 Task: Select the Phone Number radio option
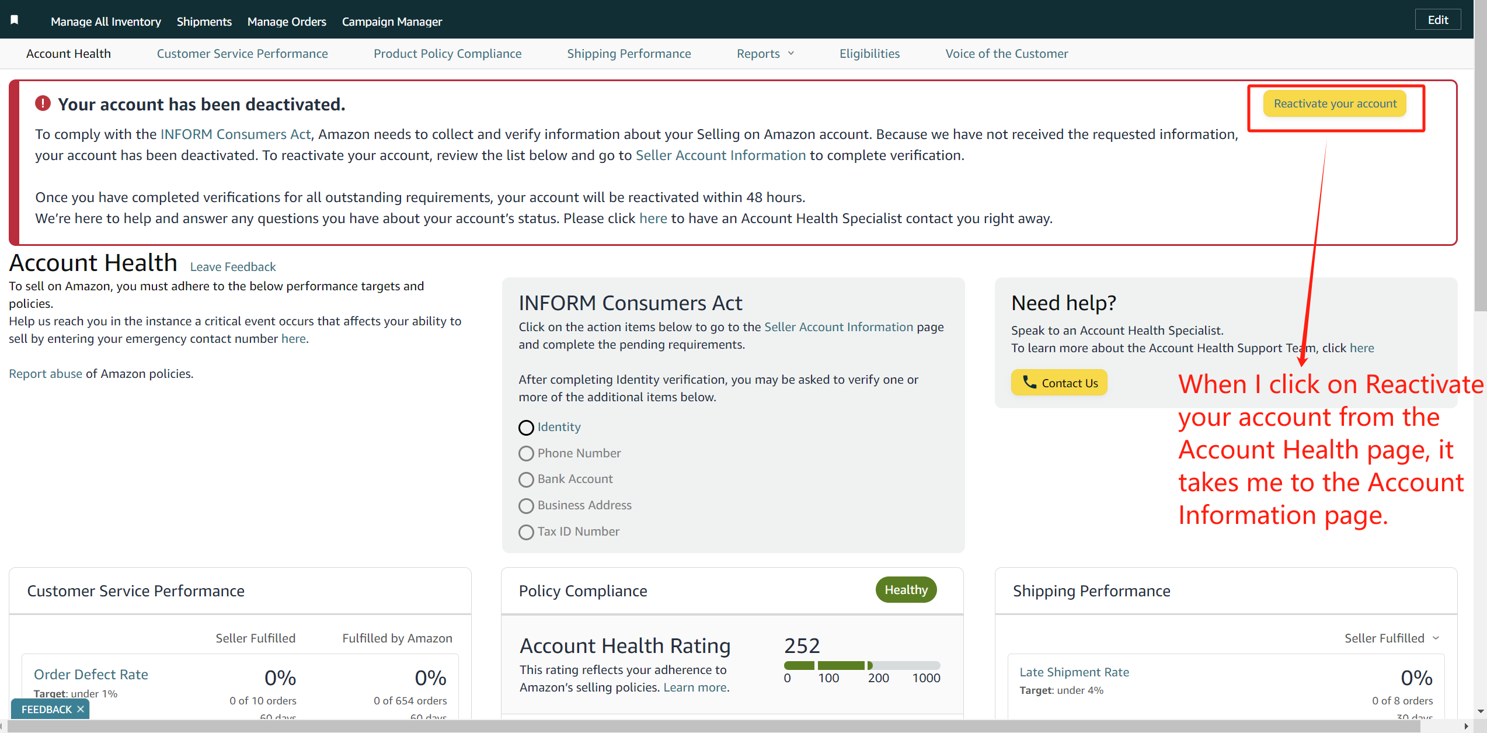pos(526,454)
